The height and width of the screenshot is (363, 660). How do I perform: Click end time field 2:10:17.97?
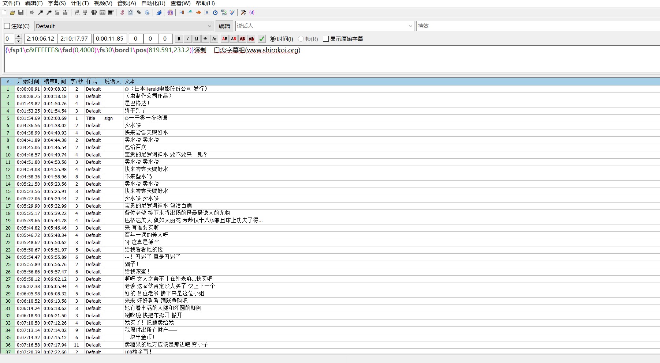click(x=74, y=39)
